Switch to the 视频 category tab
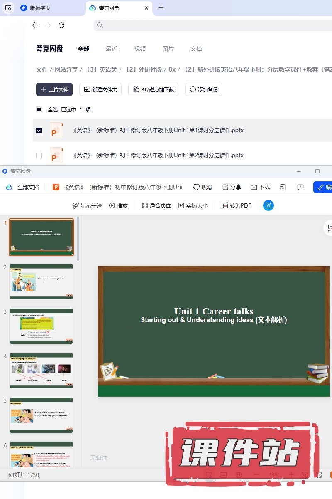 pyautogui.click(x=140, y=49)
